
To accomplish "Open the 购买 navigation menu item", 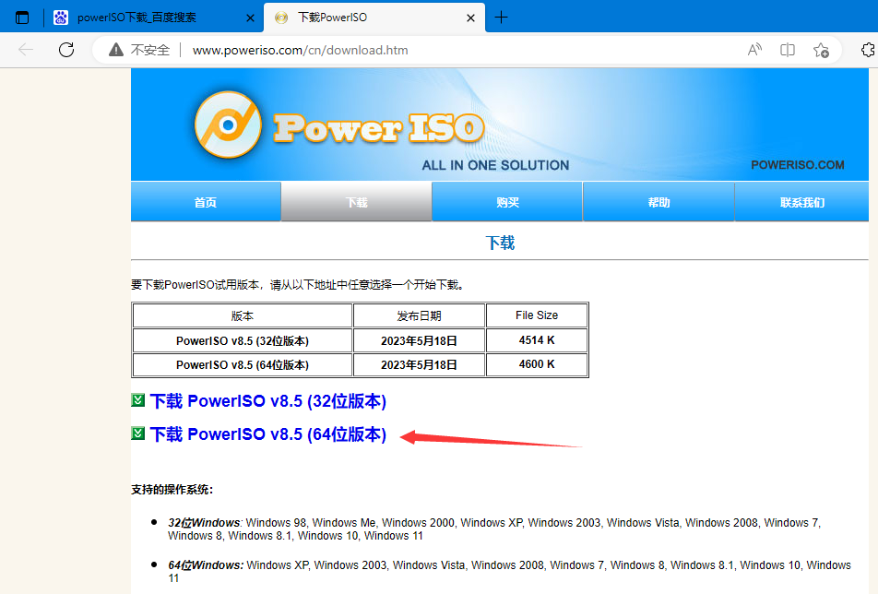I will point(507,202).
